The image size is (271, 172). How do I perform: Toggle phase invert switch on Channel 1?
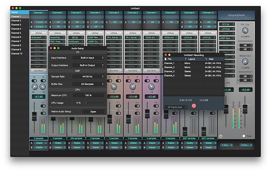coord(43,113)
